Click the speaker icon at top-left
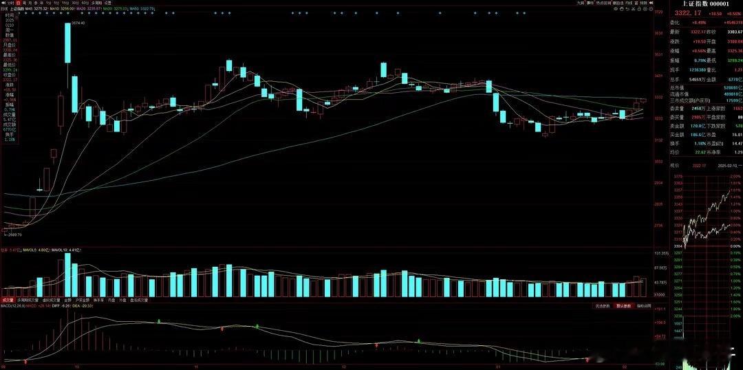The image size is (743, 370). point(3,2)
